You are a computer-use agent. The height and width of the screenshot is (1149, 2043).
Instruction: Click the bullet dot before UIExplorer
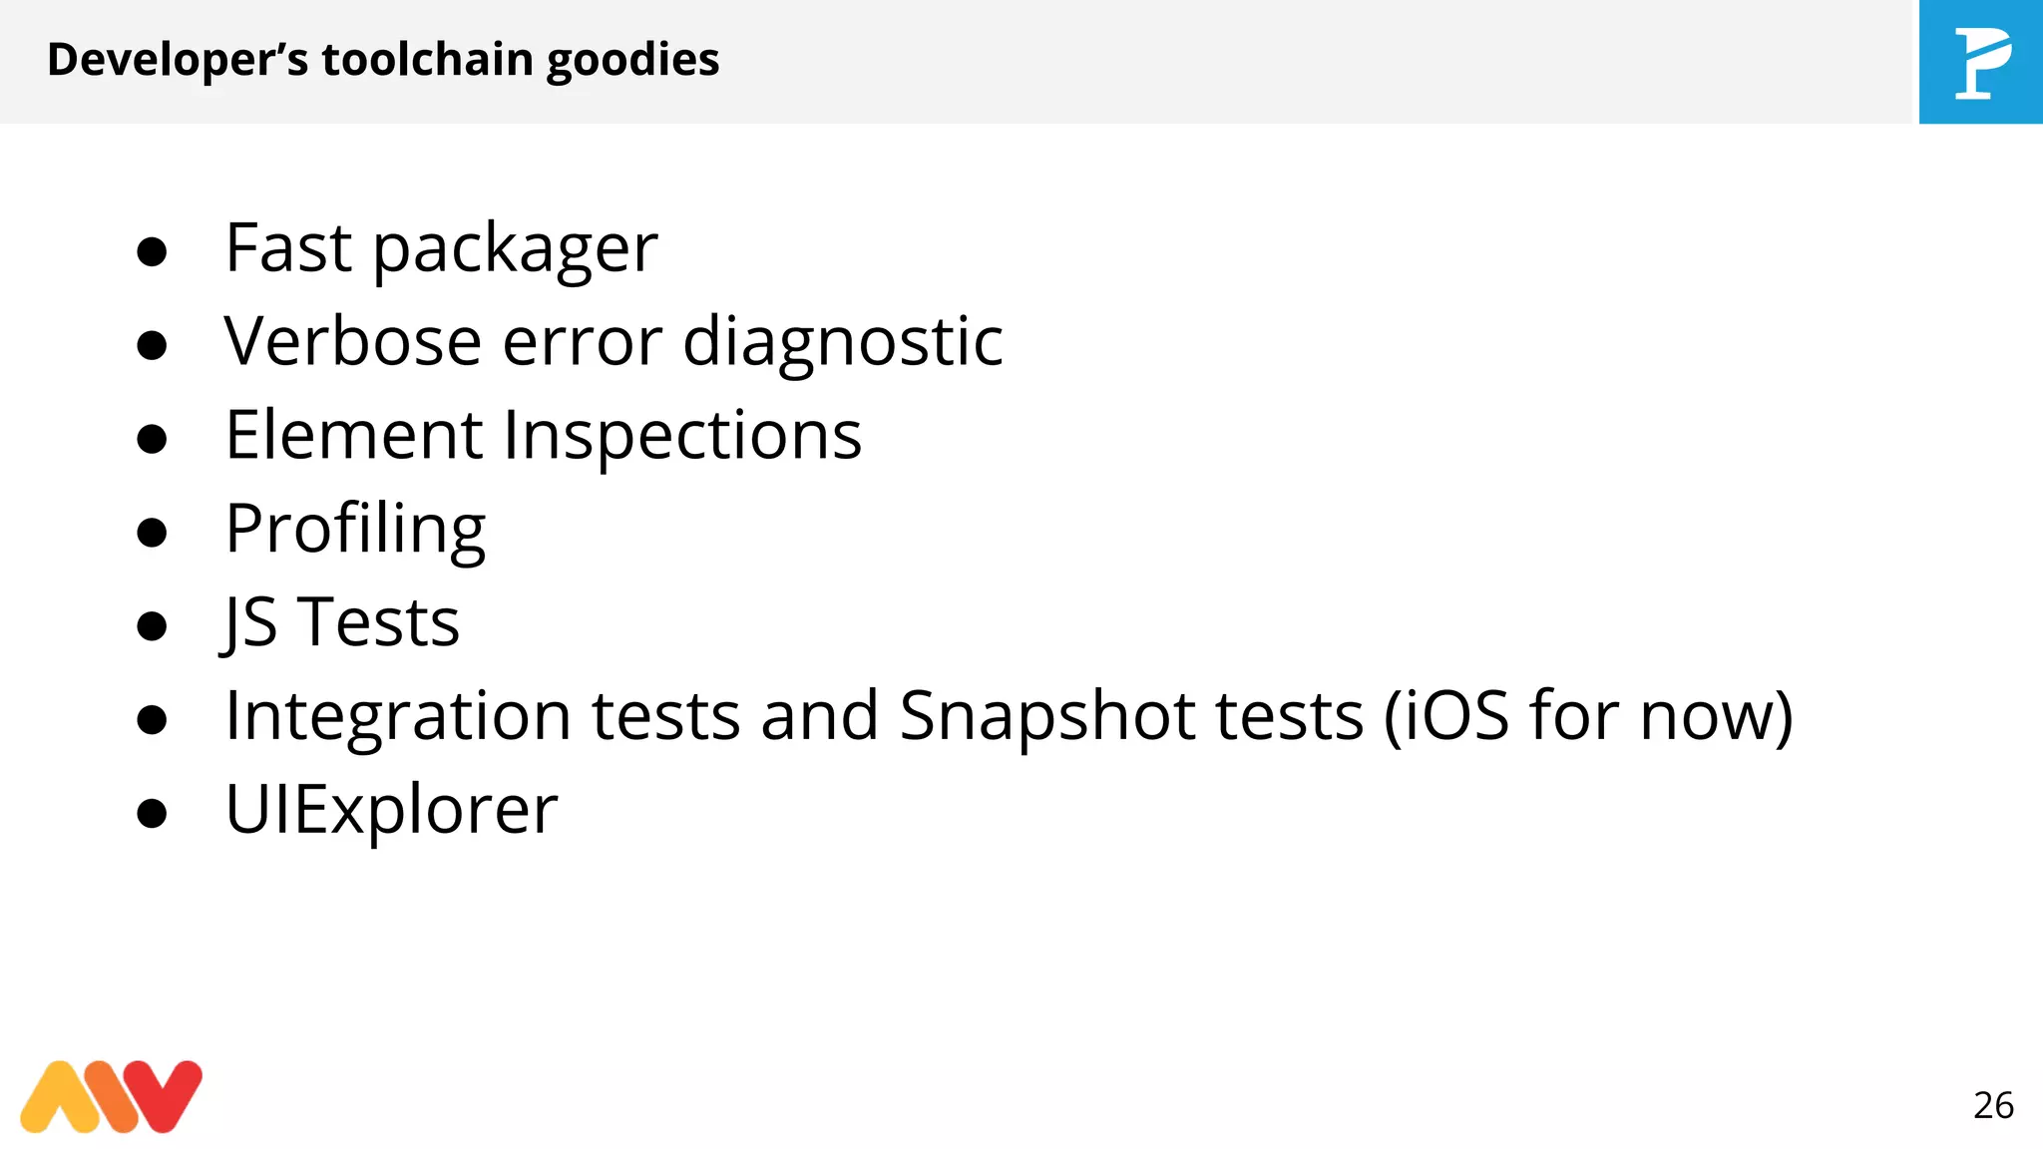pos(152,814)
